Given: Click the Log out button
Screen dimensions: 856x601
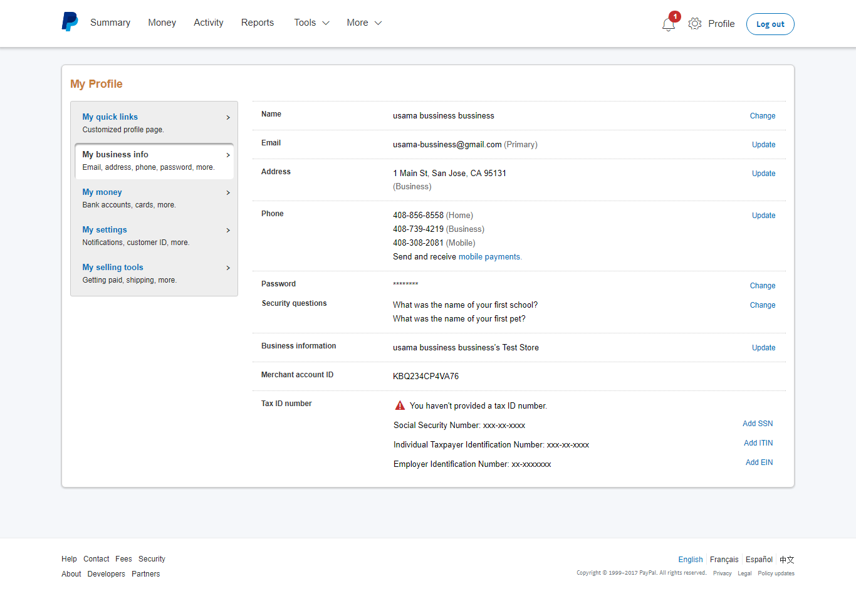Looking at the screenshot, I should click(770, 23).
